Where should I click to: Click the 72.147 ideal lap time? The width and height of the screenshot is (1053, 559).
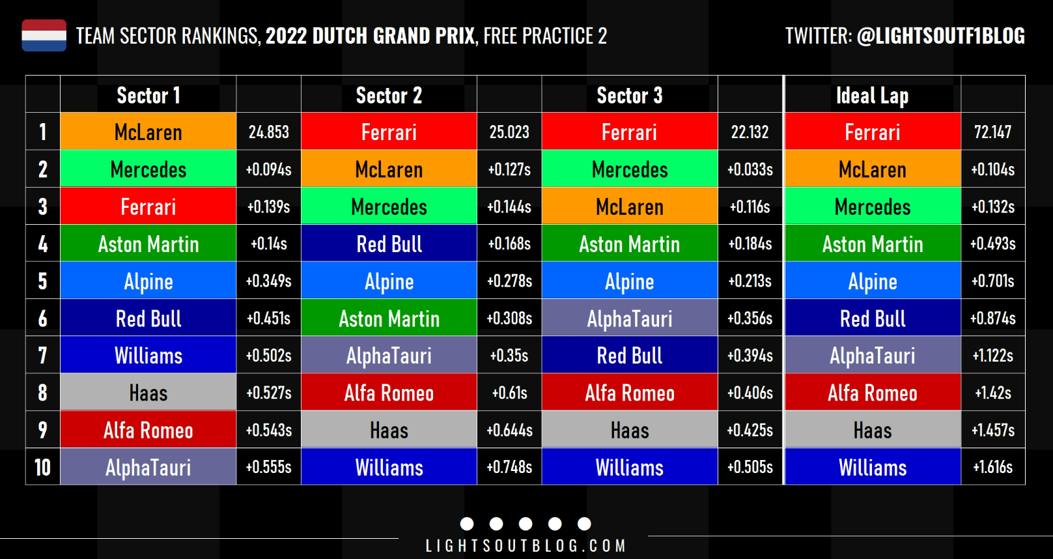tap(992, 132)
